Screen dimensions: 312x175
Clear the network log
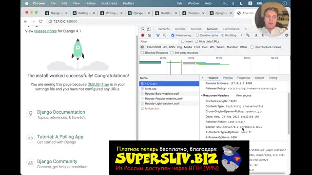pyautogui.click(x=149, y=35)
